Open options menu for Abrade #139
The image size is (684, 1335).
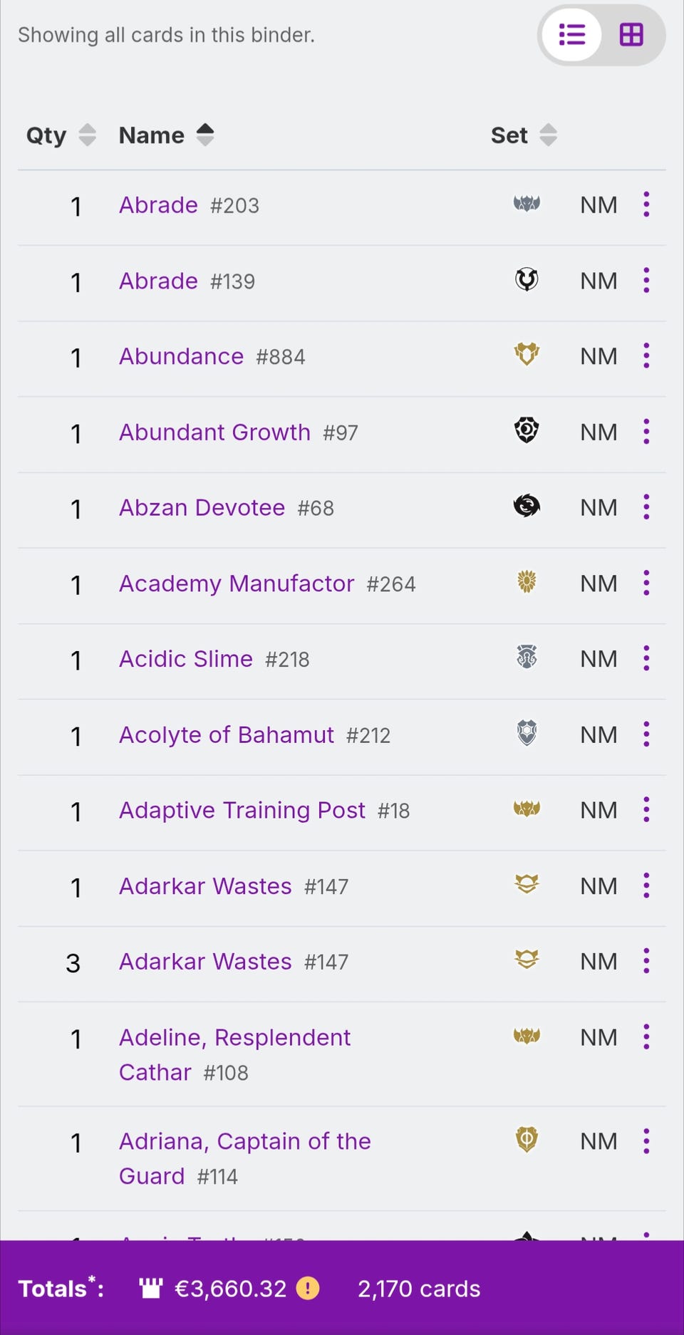point(646,280)
